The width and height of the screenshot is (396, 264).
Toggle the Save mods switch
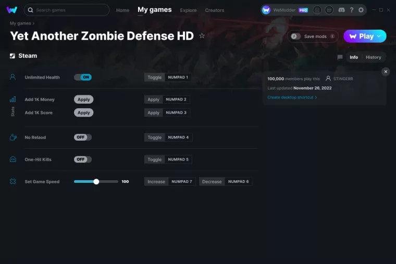pos(295,36)
